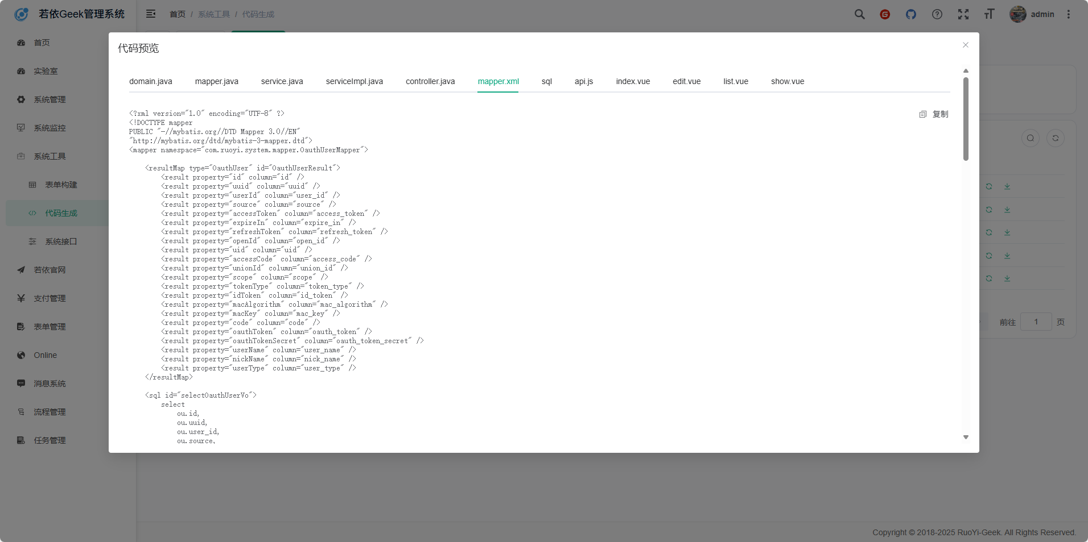The height and width of the screenshot is (542, 1088).
Task: Expand the 系统监控 sidebar menu
Action: [50, 128]
